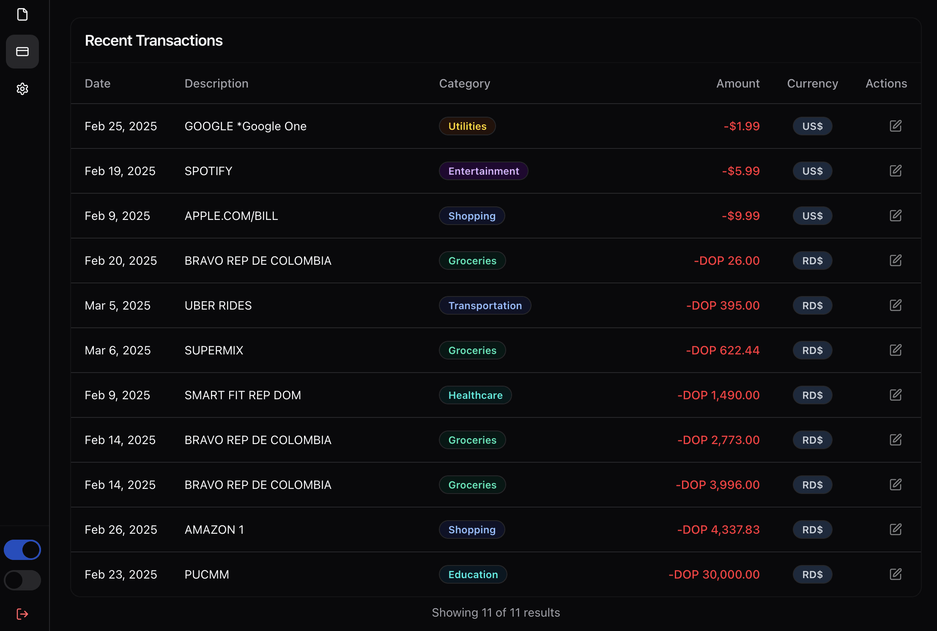
Task: Edit the SPOTIFY transaction
Action: (x=896, y=171)
